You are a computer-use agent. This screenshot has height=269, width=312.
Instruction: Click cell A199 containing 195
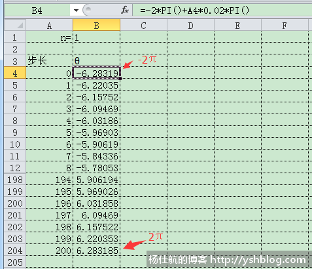pos(50,191)
